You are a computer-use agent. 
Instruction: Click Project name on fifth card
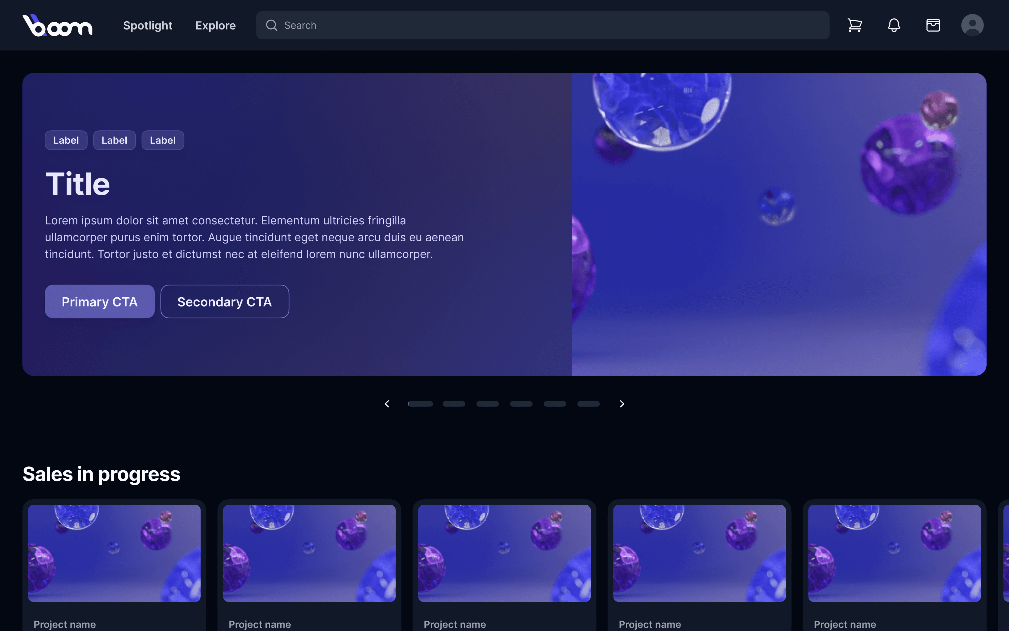(845, 624)
